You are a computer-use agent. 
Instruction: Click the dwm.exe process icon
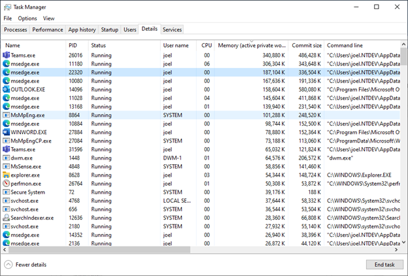pyautogui.click(x=6, y=158)
